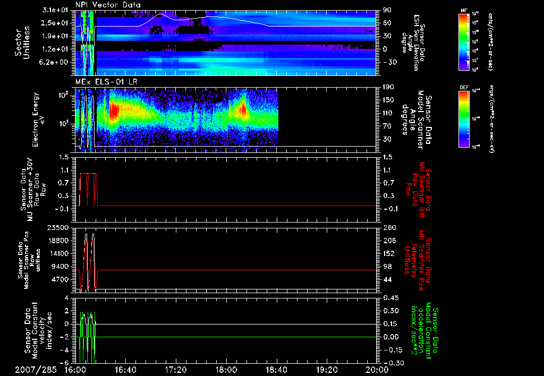Image resolution: width=544 pixels, height=376 pixels.
Task: Click the 90 degree sun elevation tick
Action: [x=387, y=10]
